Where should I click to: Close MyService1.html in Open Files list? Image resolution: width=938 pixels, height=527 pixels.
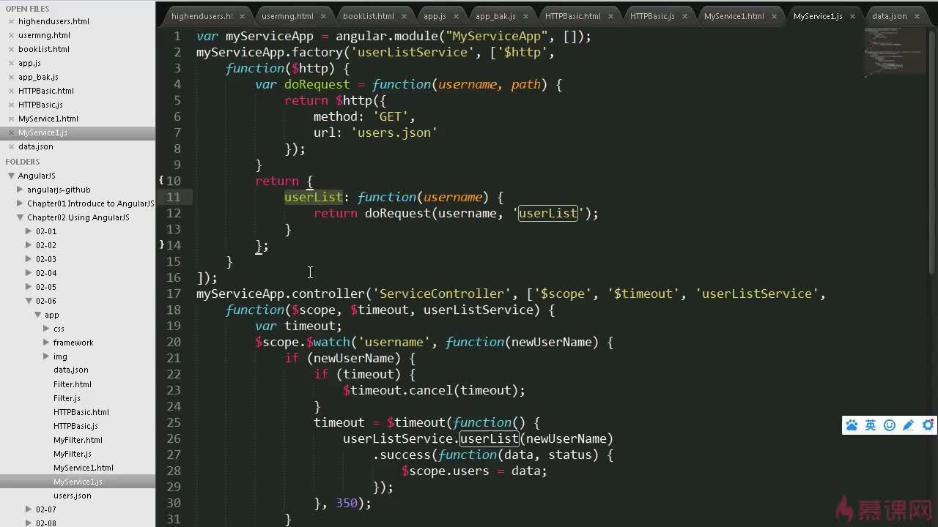[x=11, y=119]
